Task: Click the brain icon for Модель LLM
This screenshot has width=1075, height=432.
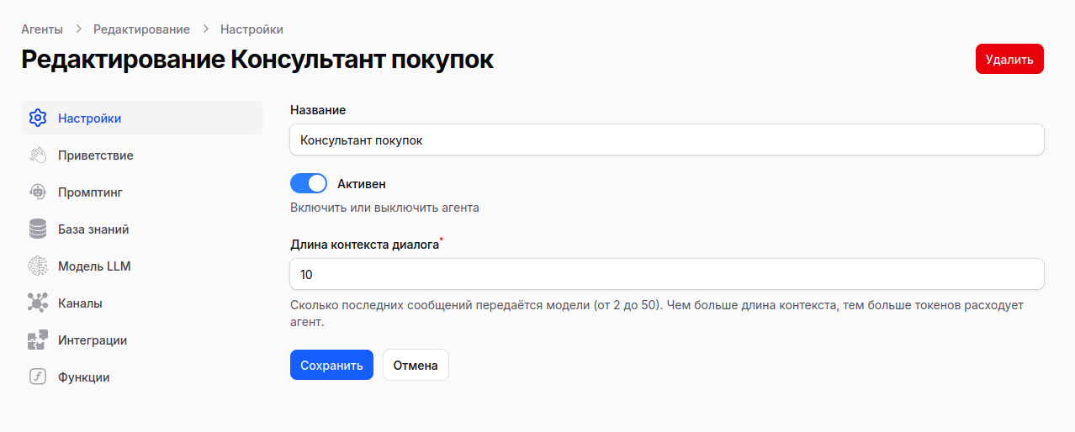Action: pos(37,266)
